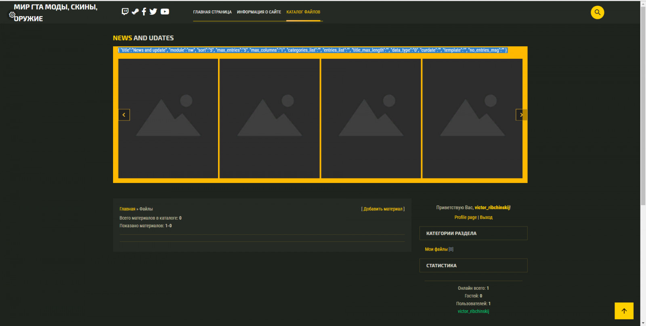The width and height of the screenshot is (646, 326).
Task: Open the Главная страница menu item
Action: [212, 12]
